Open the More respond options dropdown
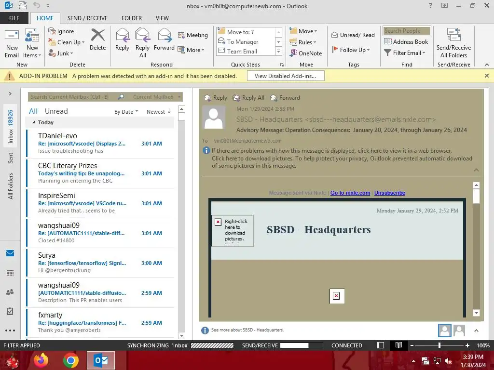Viewport: 494px width, 370px height. (191, 50)
